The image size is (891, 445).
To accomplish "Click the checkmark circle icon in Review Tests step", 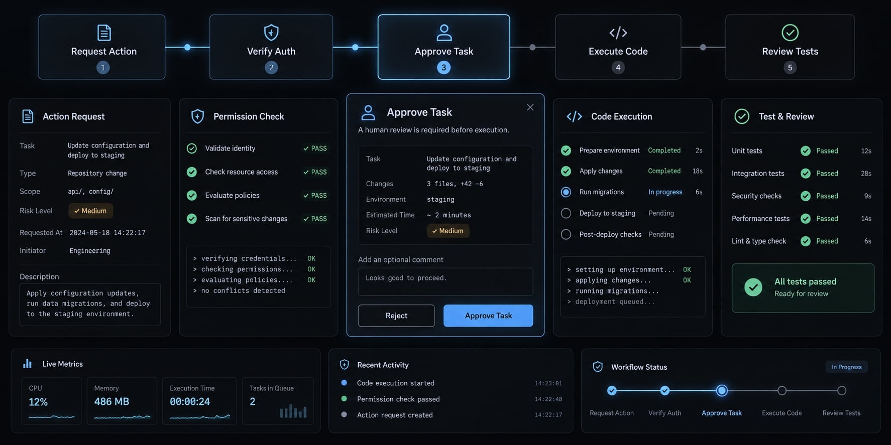I will [x=790, y=33].
